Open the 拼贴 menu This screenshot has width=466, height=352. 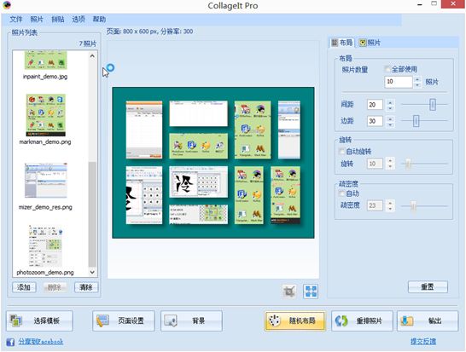tap(58, 20)
